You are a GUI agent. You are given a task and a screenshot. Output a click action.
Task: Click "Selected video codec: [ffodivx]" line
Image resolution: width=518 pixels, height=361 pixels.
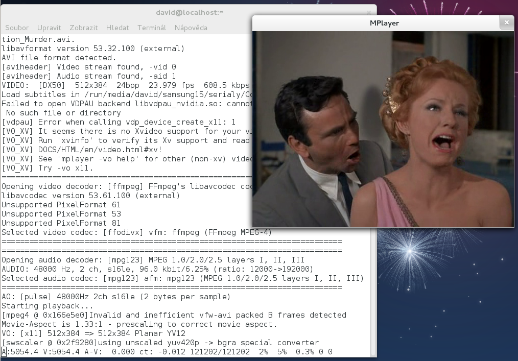coord(137,232)
